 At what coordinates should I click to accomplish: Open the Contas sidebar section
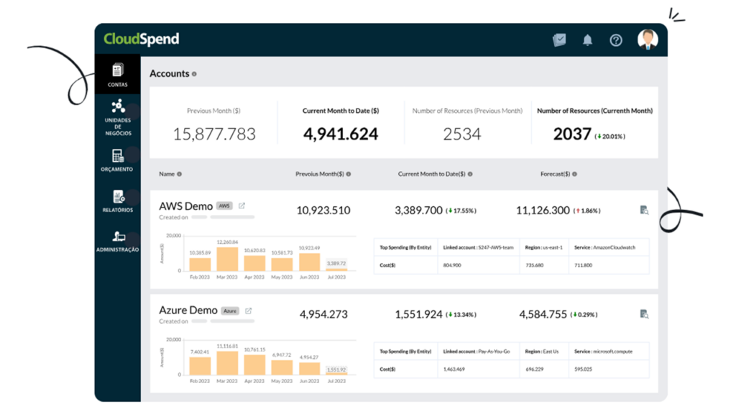pyautogui.click(x=117, y=75)
